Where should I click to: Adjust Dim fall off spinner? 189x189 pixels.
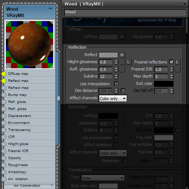point(171,91)
